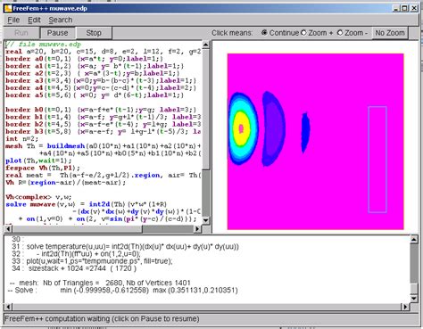
Task: Click the 'border a3' code line
Action: (101, 80)
